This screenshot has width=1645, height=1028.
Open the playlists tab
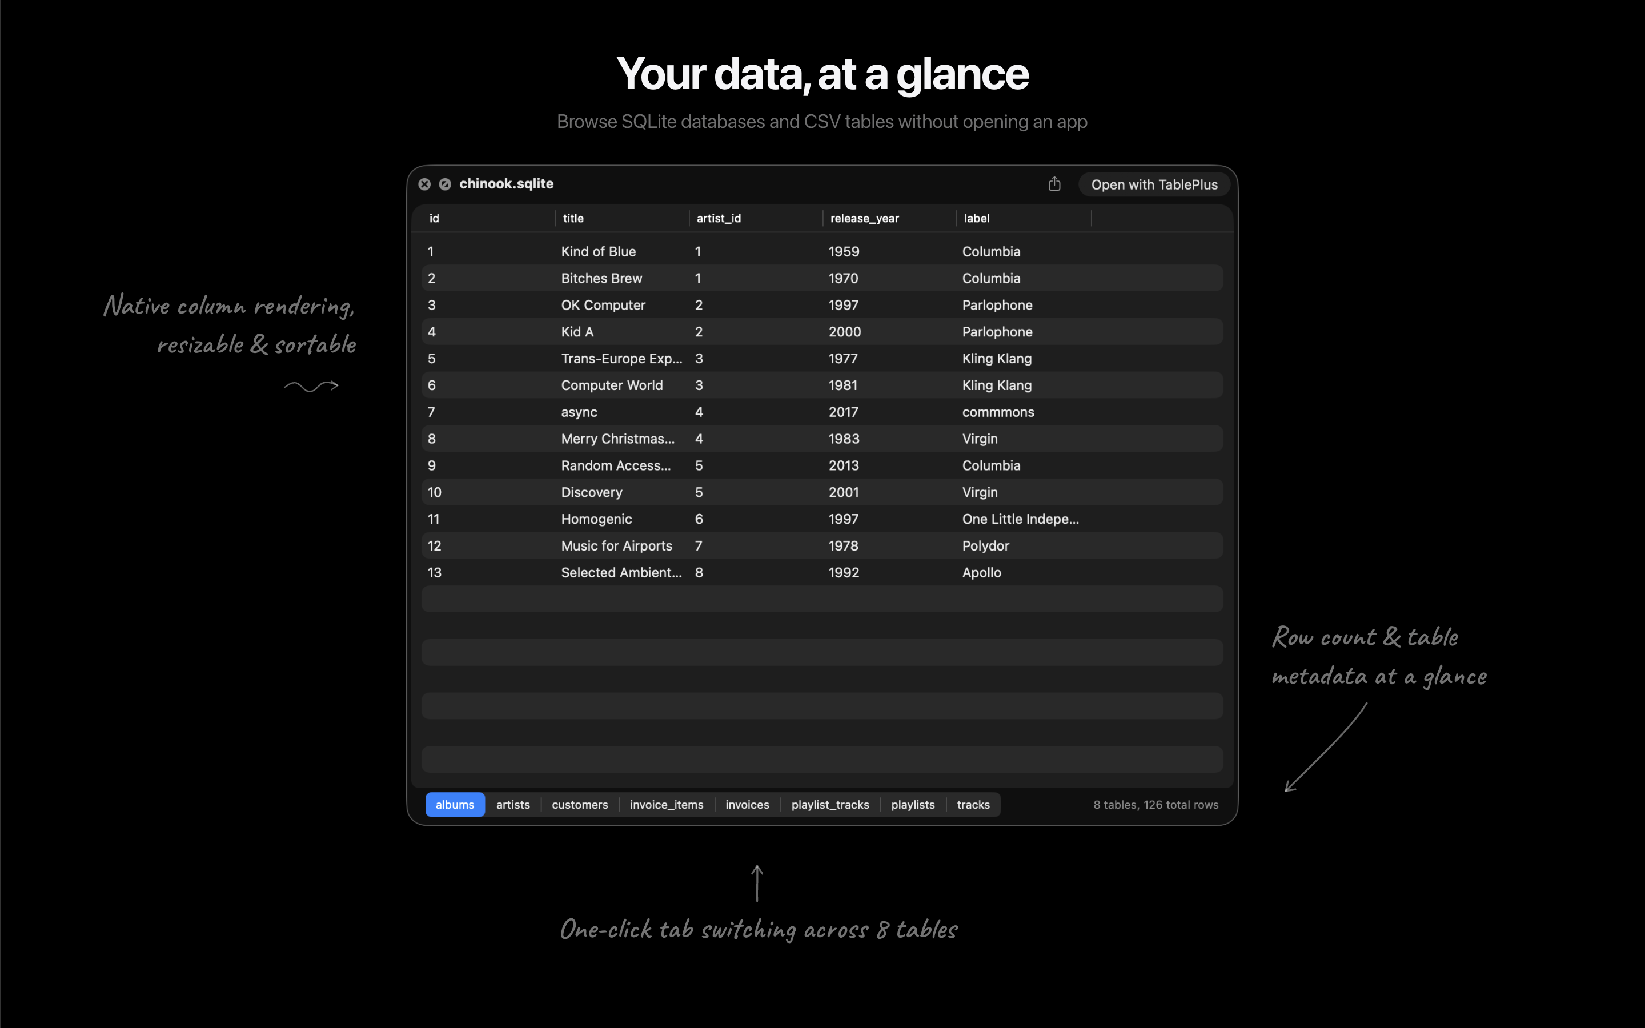tap(912, 804)
